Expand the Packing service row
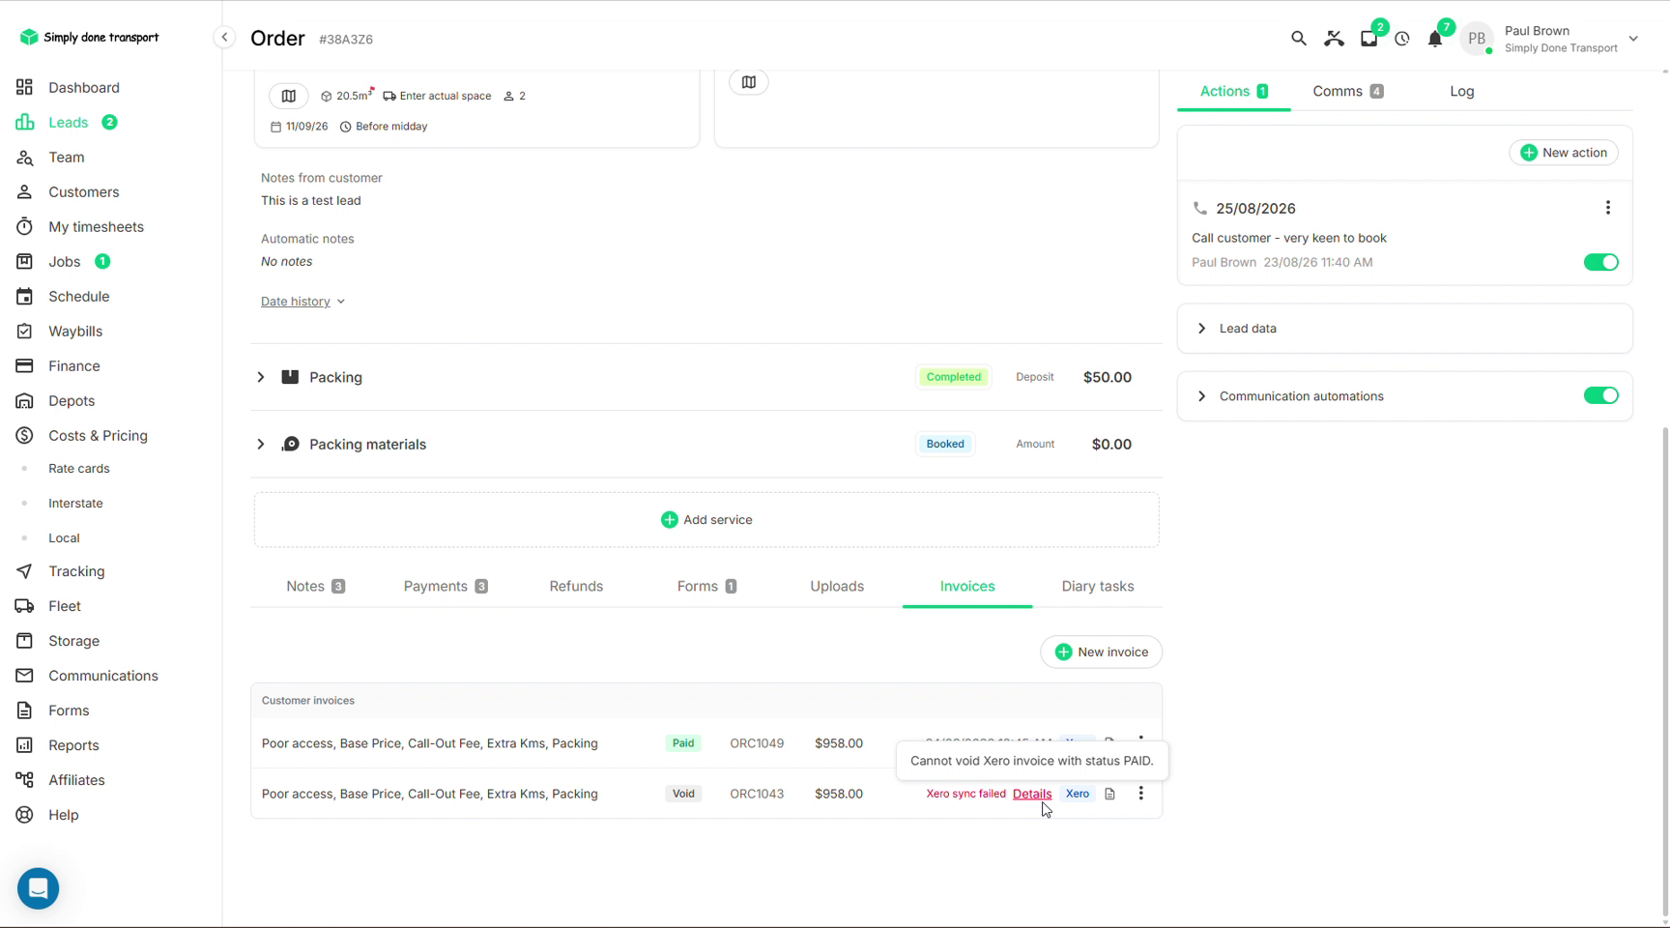The width and height of the screenshot is (1670, 928). click(260, 377)
